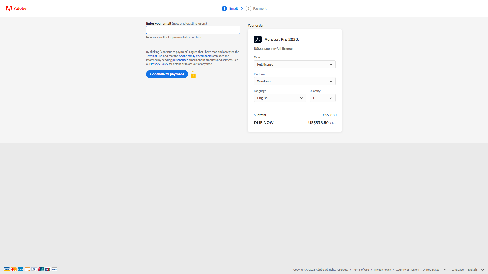Click the Continue to payment button
This screenshot has height=274, width=488.
[167, 74]
